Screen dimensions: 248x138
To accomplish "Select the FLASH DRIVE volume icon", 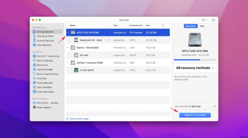I will pyautogui.click(x=76, y=70).
